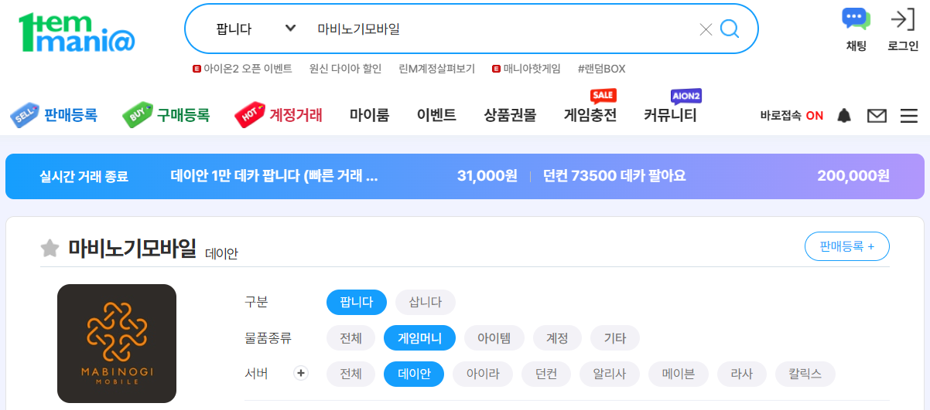
Task: Open the 채팅 chat icon
Action: pyautogui.click(x=856, y=29)
